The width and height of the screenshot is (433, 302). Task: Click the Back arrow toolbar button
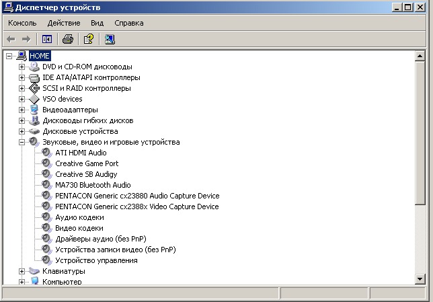pos(11,39)
